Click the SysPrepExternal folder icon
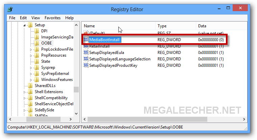This screenshot has height=140, width=257. point(37,74)
